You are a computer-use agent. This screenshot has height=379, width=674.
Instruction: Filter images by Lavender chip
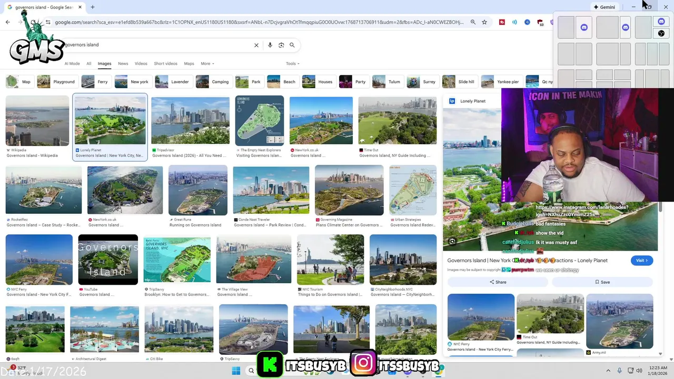(x=173, y=82)
